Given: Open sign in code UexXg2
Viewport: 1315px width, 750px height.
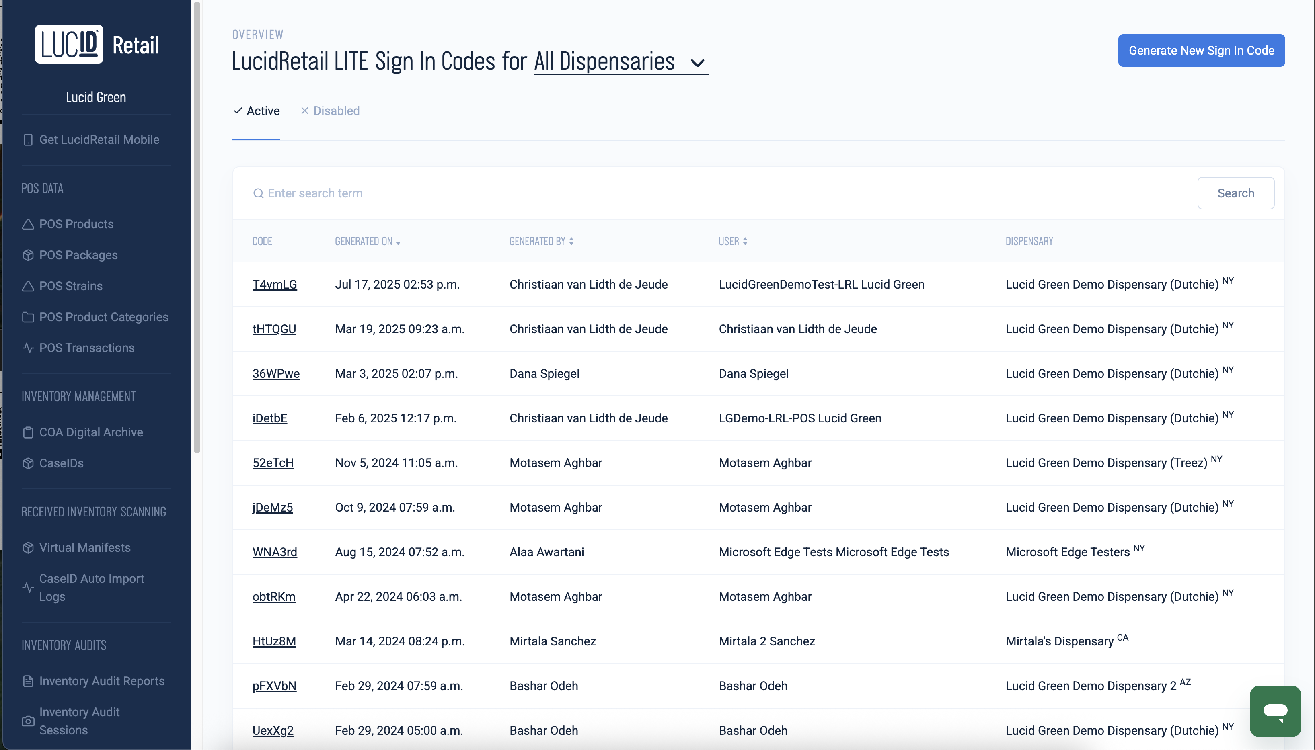Looking at the screenshot, I should [273, 731].
